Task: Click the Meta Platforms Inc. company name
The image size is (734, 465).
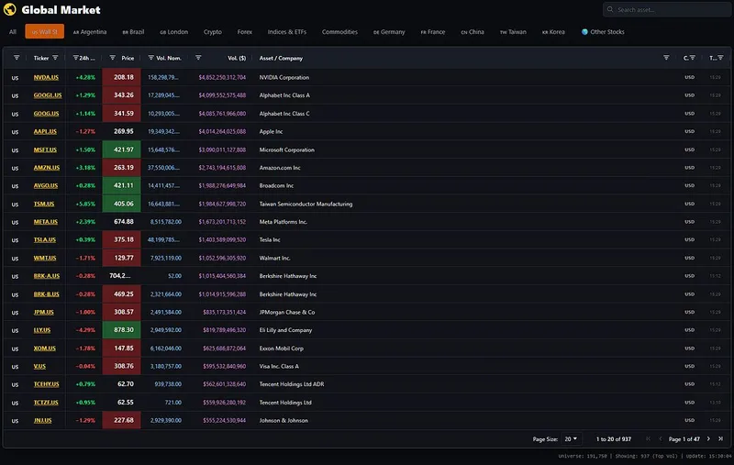Action: pyautogui.click(x=284, y=222)
